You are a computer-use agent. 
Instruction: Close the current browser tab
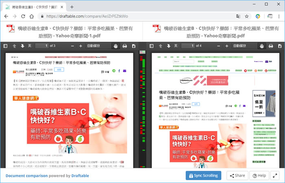(62, 7)
